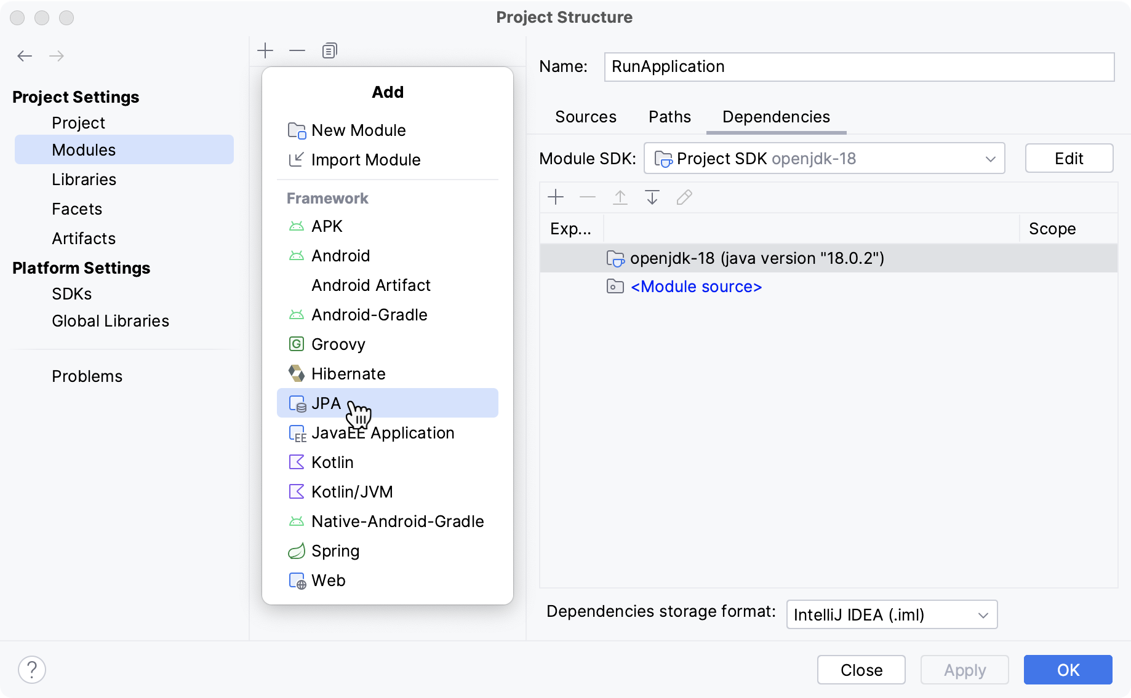Image resolution: width=1131 pixels, height=698 pixels.
Task: Click the back navigation arrow
Action: (25, 55)
